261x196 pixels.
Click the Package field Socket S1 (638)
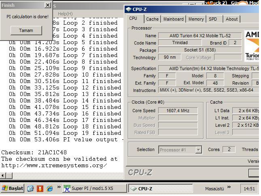point(200,50)
